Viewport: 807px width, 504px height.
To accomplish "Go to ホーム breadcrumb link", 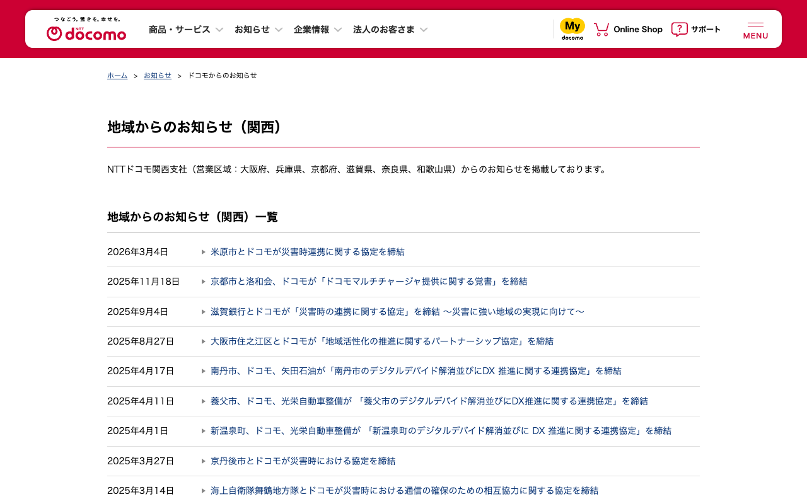I will click(117, 76).
